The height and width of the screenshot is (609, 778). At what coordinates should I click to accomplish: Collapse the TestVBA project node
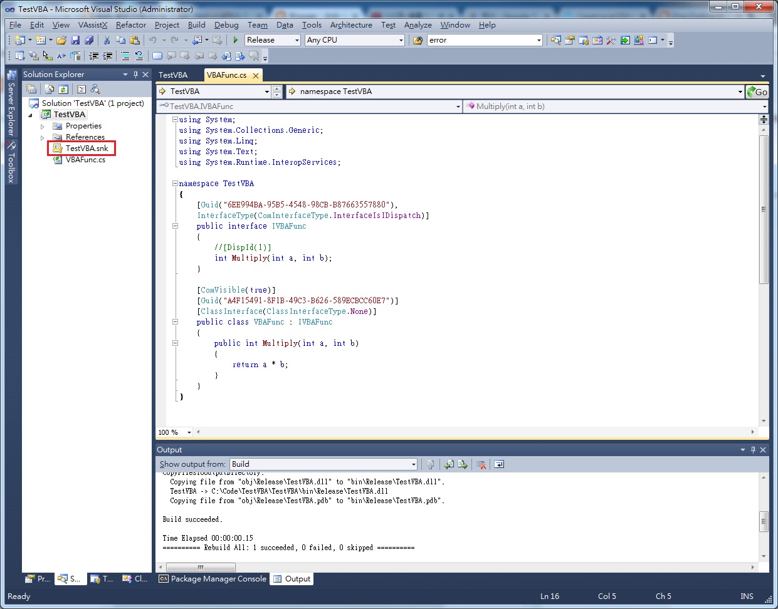tap(30, 115)
